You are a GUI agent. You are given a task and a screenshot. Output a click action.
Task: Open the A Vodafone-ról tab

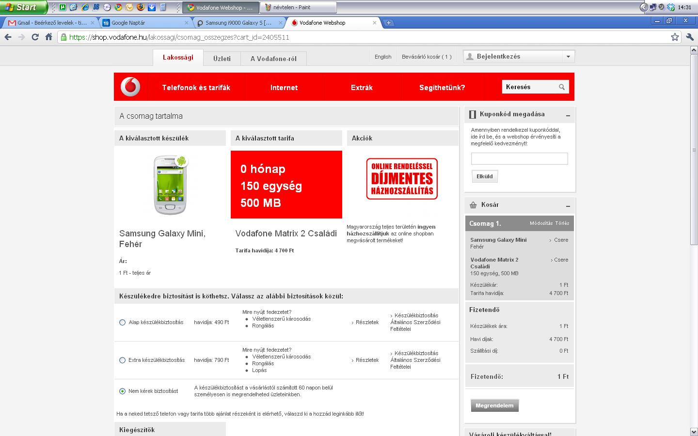point(273,59)
